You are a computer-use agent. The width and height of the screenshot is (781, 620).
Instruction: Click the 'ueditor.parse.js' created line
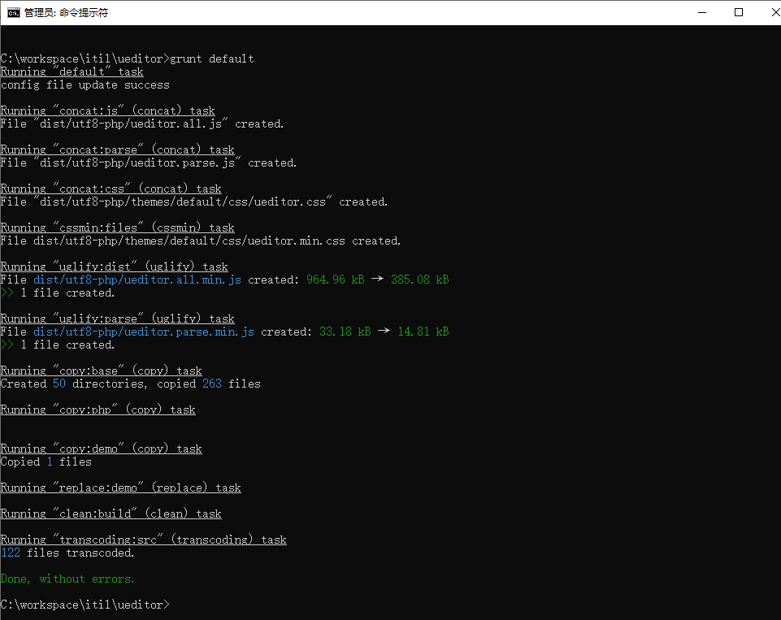click(x=149, y=163)
